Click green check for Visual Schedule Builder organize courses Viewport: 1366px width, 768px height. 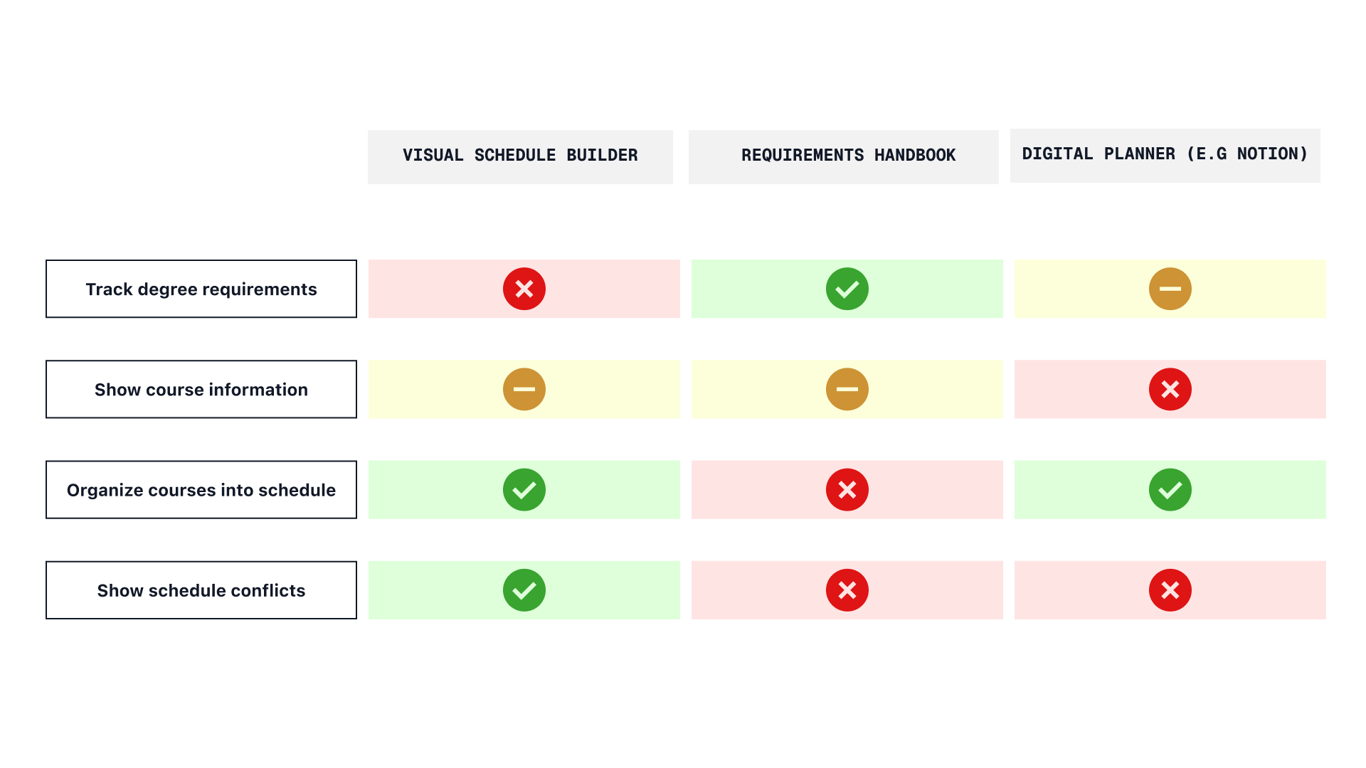coord(524,489)
